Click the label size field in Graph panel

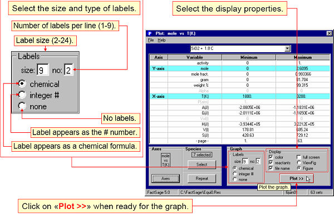coord(245,161)
